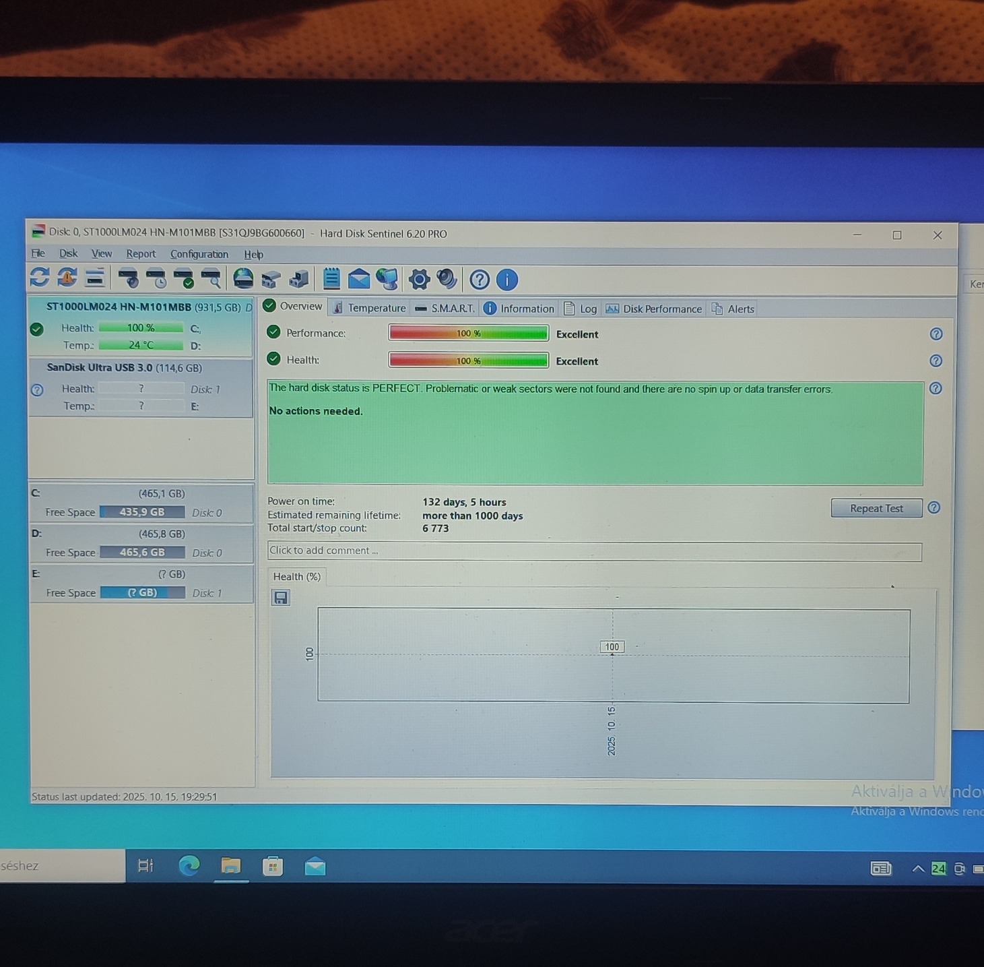This screenshot has height=967, width=984.
Task: Select the ST1000LM024 HN-M101MBB disk entry
Action: point(141,326)
